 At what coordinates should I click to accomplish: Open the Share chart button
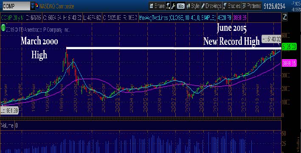click(157, 6)
